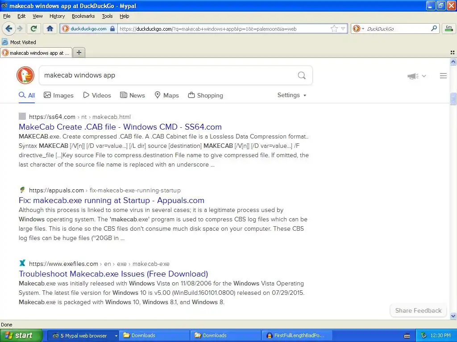Open the Help menu
The image size is (457, 342).
coord(125,16)
